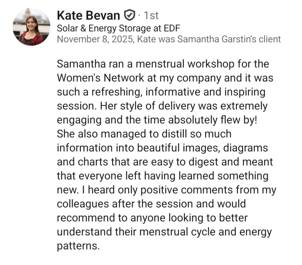This screenshot has width=302, height=265.
Task: Select the headline Solar & Energy Storage
Action: coord(105,28)
